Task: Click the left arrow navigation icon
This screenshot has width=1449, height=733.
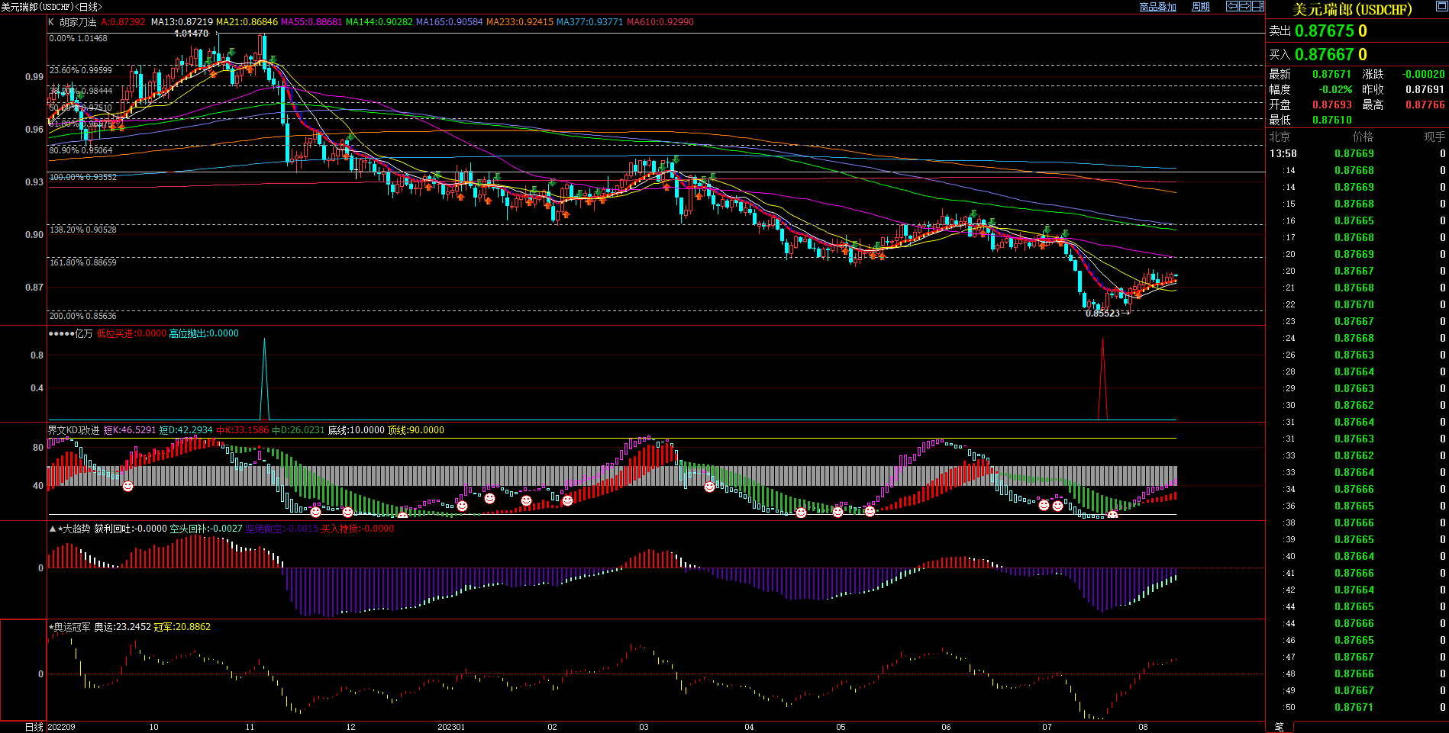Action: 1232,6
